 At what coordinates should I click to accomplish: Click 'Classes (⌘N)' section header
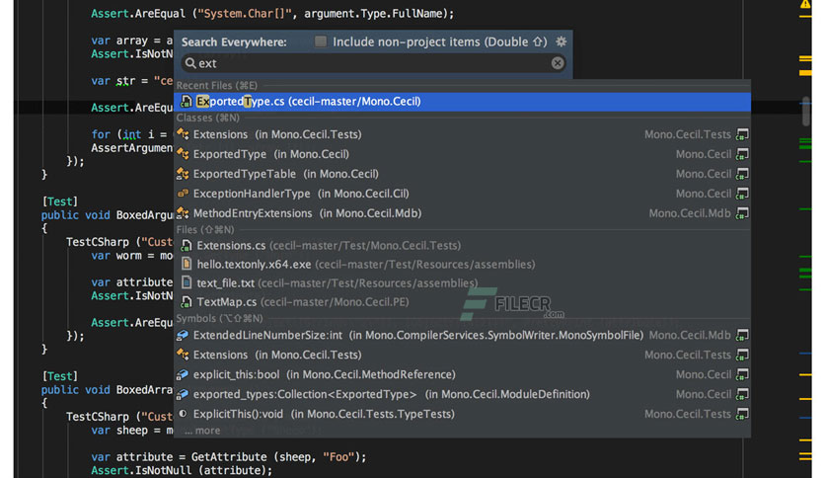click(x=208, y=118)
